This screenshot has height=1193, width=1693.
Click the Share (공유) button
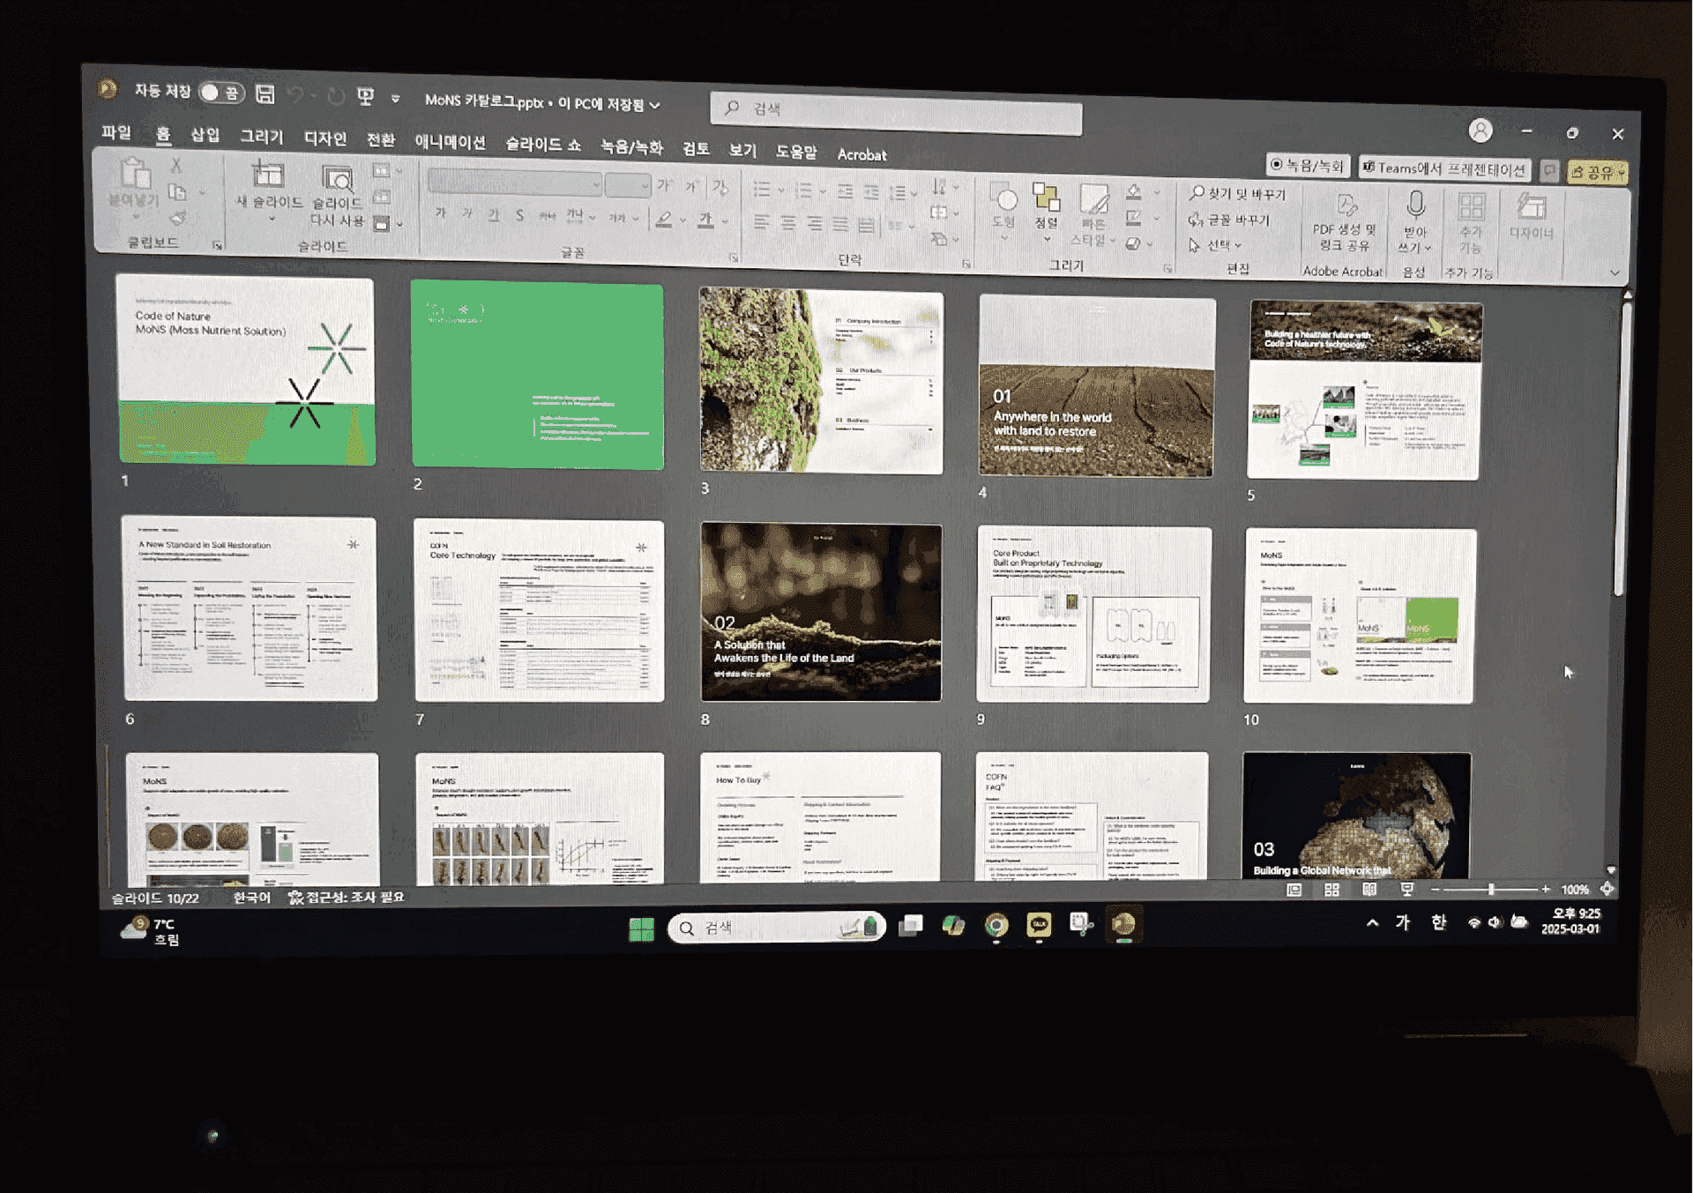click(x=1597, y=172)
